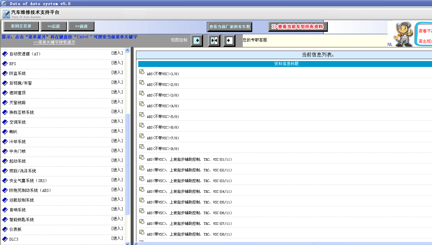This screenshot has width=432, height=245.
Task: Click the wrench app logo icon
Action: (x=6, y=14)
